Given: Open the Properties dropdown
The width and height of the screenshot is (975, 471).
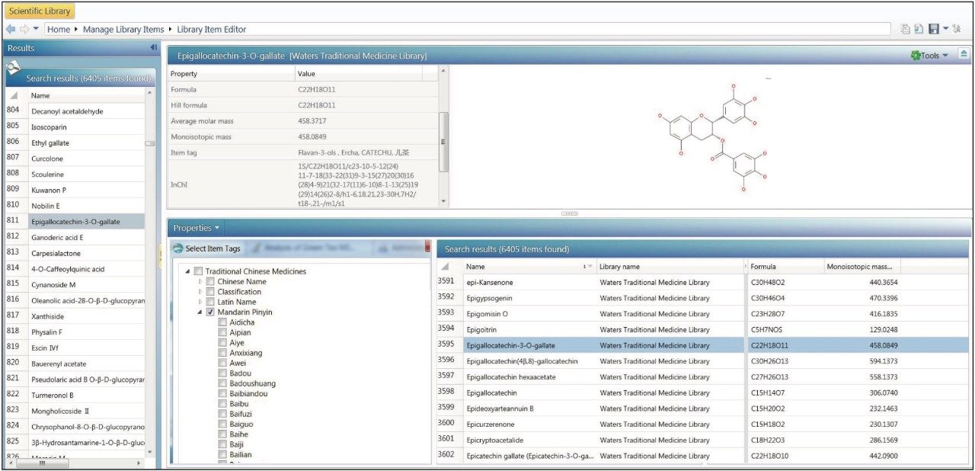Looking at the screenshot, I should (x=197, y=228).
